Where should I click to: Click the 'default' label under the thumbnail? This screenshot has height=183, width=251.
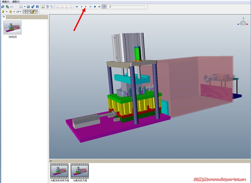tap(13, 37)
